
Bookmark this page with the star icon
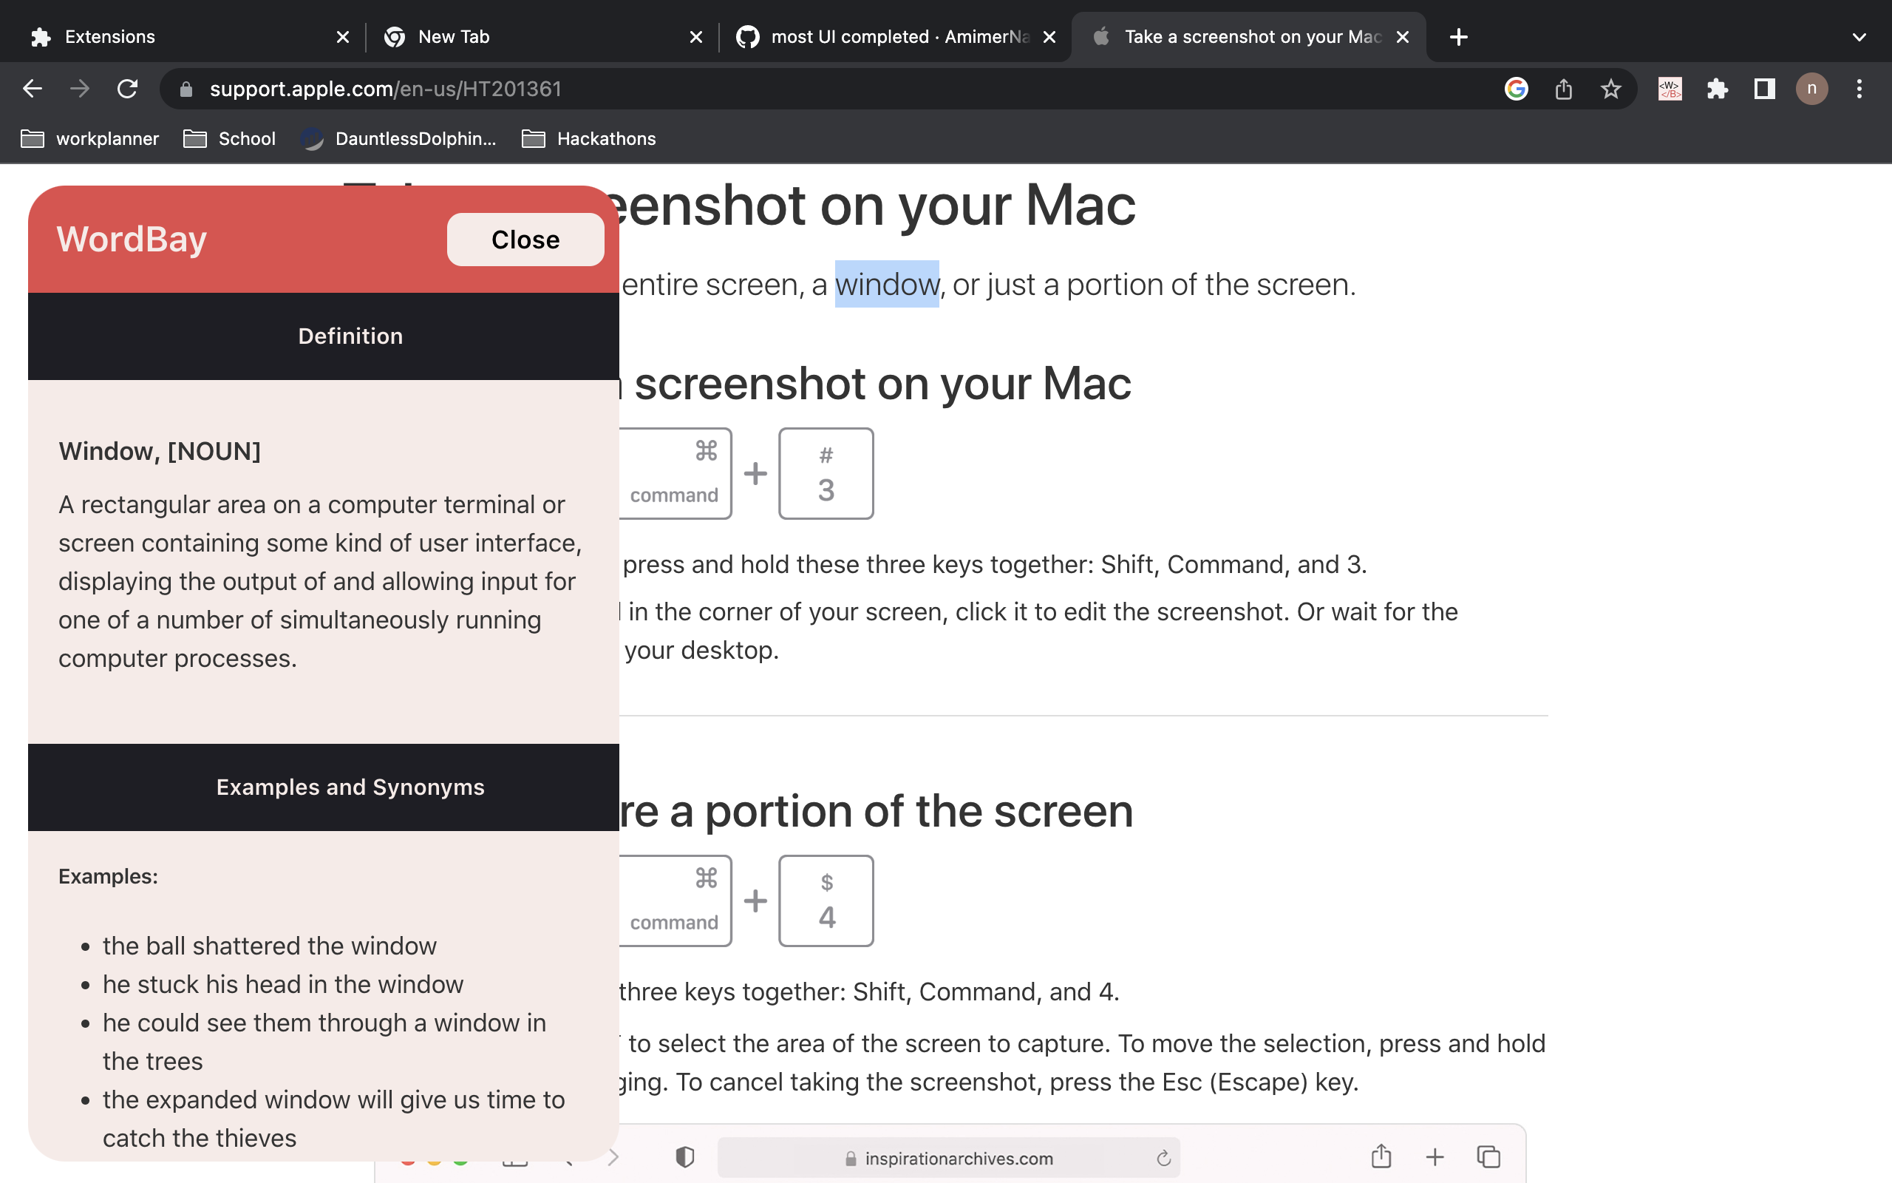point(1610,89)
